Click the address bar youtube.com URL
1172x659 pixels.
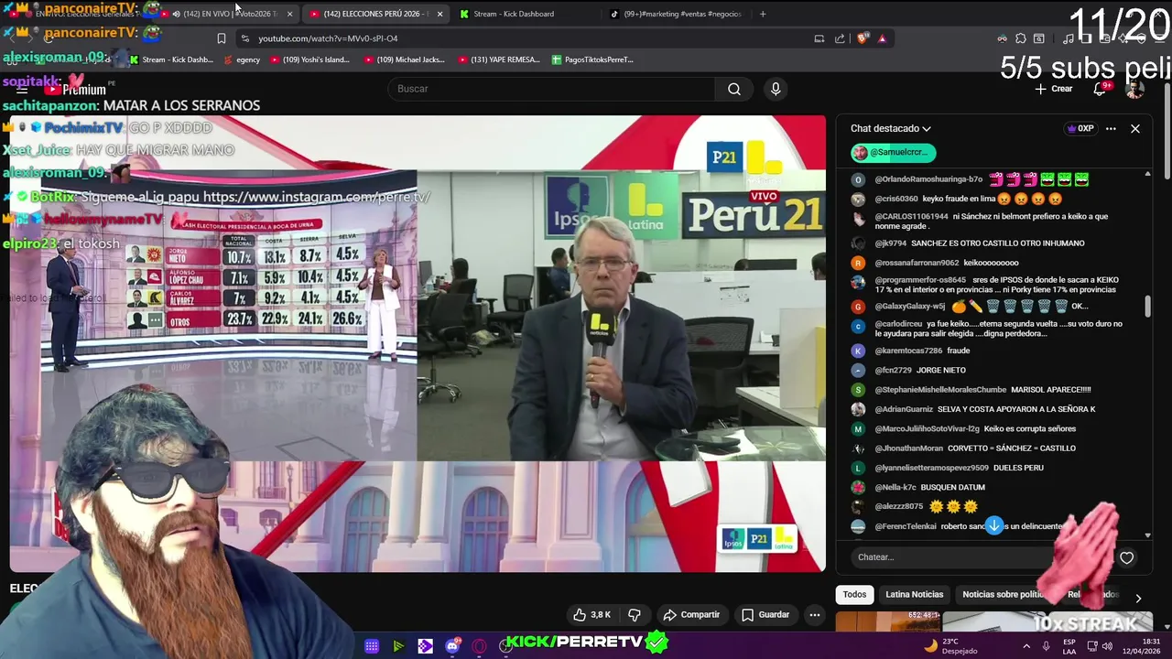pyautogui.click(x=328, y=38)
